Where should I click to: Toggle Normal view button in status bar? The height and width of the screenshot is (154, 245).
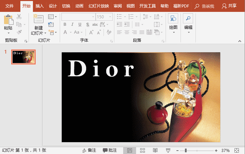point(130,150)
